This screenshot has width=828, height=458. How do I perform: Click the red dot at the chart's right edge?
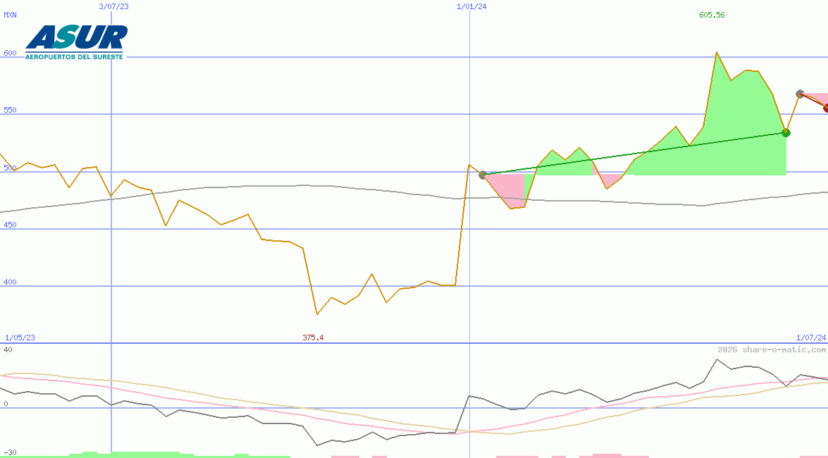coord(826,108)
